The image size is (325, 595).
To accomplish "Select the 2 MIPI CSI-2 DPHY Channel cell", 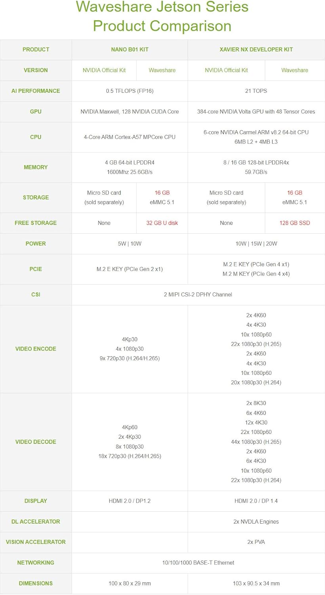I will [198, 294].
